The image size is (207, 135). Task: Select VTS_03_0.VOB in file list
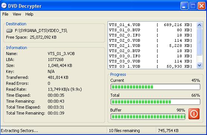tap(150, 61)
